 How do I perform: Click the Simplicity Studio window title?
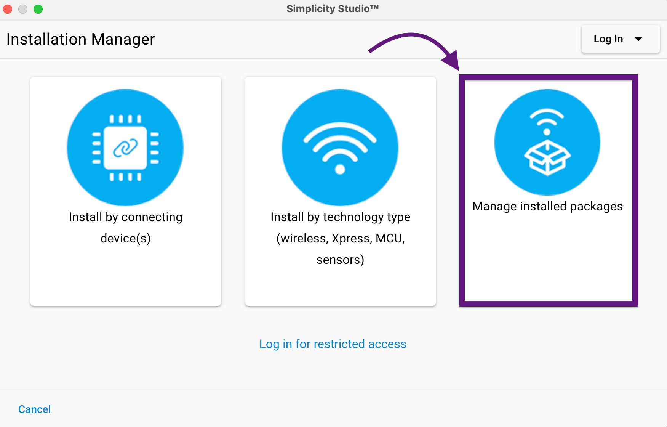coord(333,9)
